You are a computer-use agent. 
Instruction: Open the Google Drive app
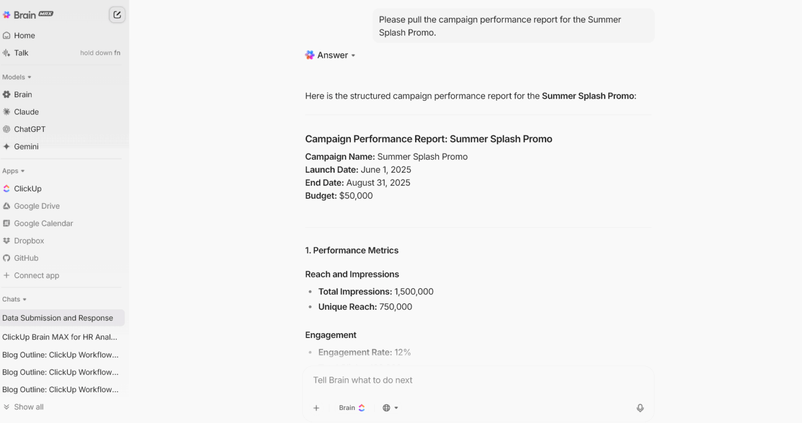[x=37, y=206]
